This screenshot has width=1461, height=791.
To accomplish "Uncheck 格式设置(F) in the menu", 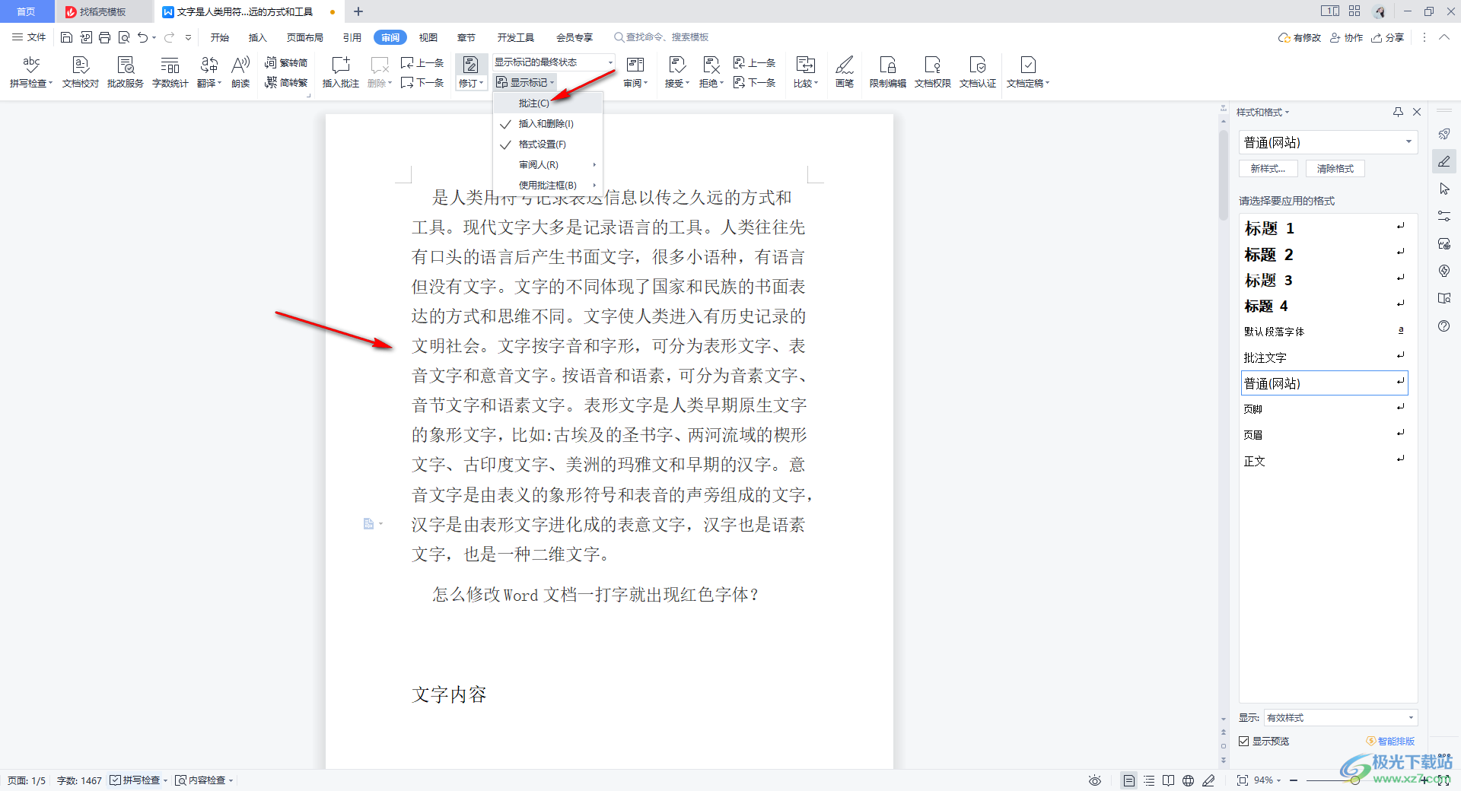I will pyautogui.click(x=548, y=144).
